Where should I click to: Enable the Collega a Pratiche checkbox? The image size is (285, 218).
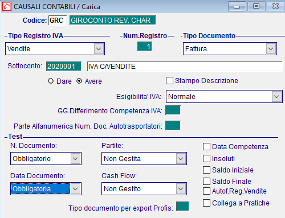[x=206, y=203]
